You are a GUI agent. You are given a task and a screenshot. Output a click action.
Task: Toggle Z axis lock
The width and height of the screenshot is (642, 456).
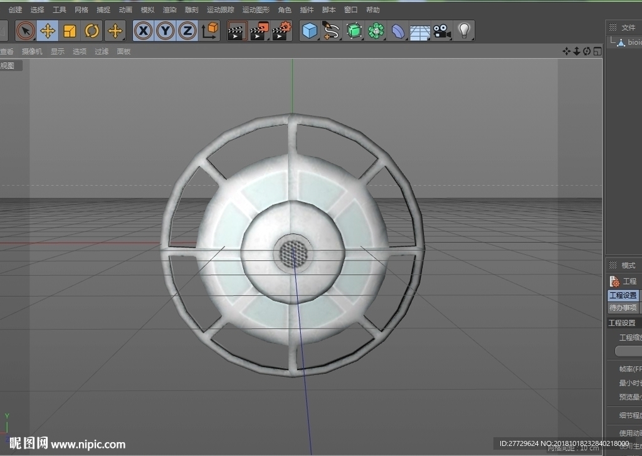pos(187,31)
